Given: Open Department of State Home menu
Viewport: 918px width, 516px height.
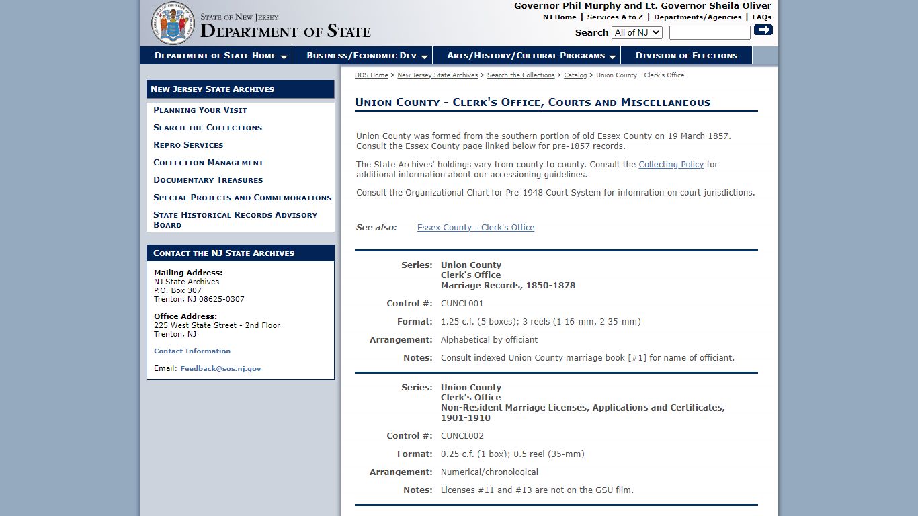Looking at the screenshot, I should click(x=216, y=56).
